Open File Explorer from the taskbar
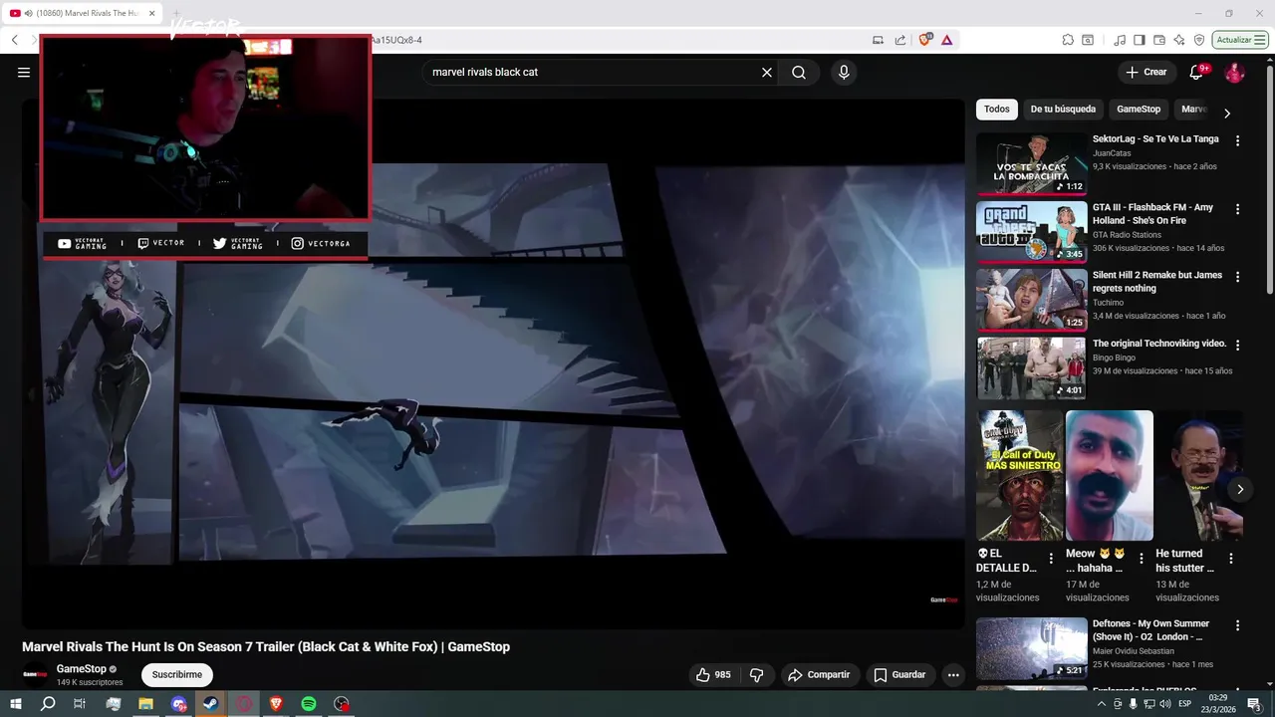The image size is (1275, 717). coord(145,704)
